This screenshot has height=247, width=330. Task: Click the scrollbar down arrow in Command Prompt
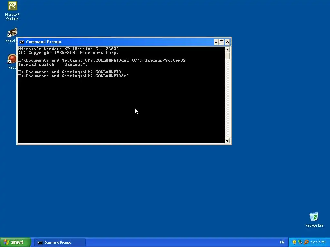coord(227,141)
